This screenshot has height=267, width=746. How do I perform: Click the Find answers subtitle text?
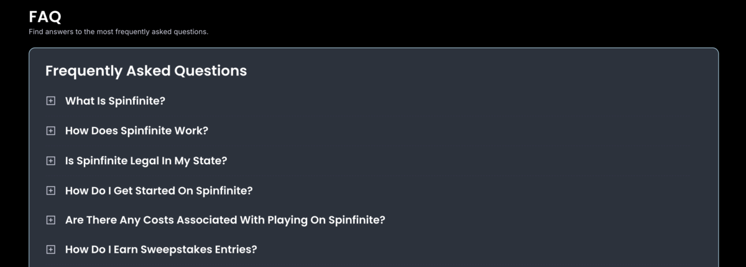[118, 32]
